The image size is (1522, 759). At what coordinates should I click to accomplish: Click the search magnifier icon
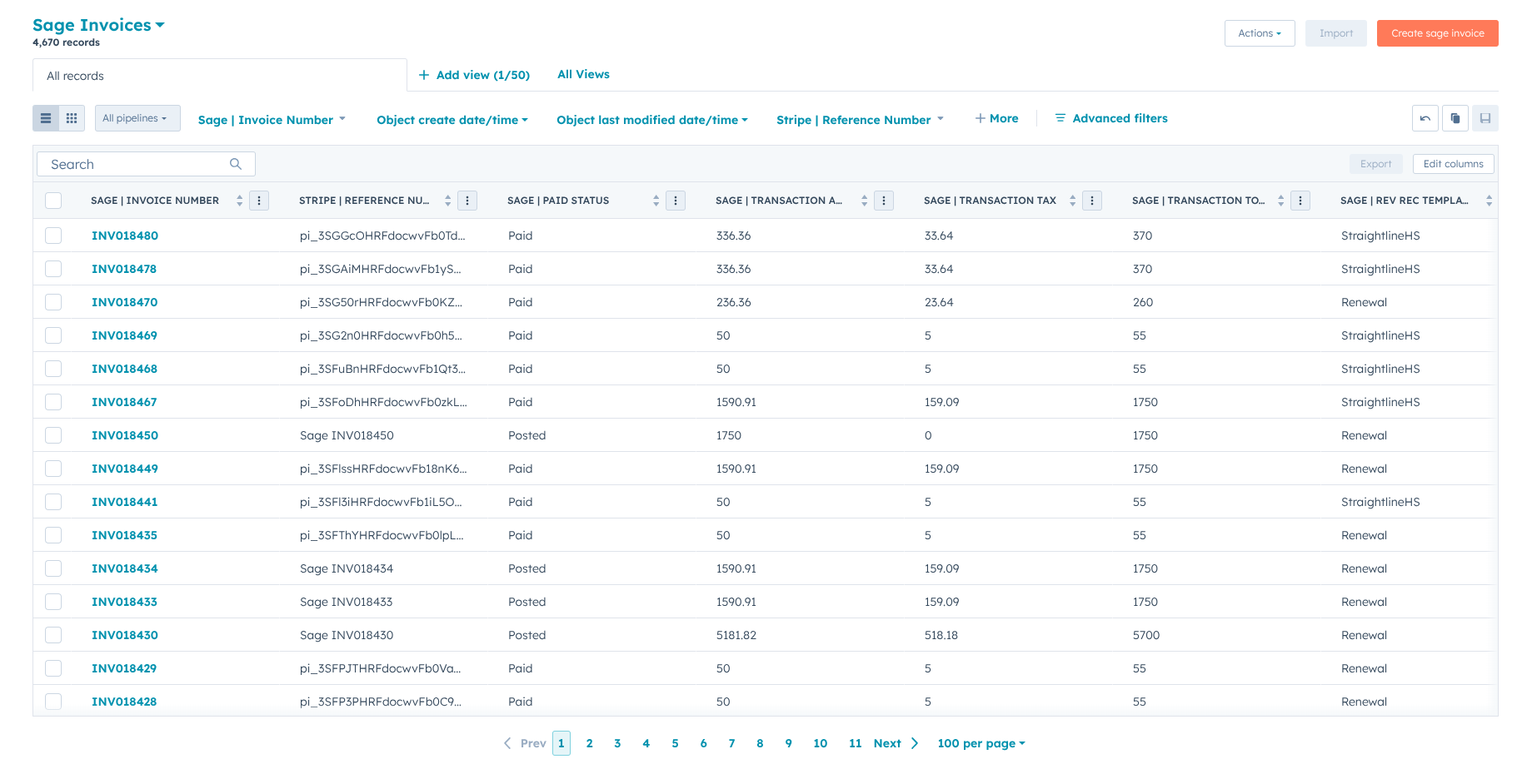click(x=236, y=164)
